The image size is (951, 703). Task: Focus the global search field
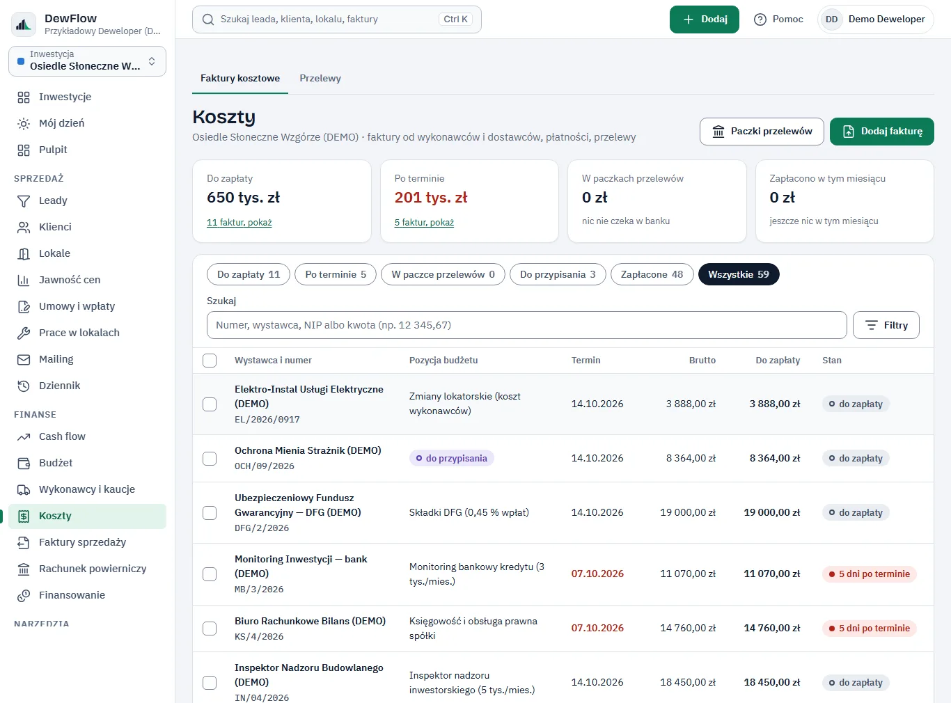337,19
